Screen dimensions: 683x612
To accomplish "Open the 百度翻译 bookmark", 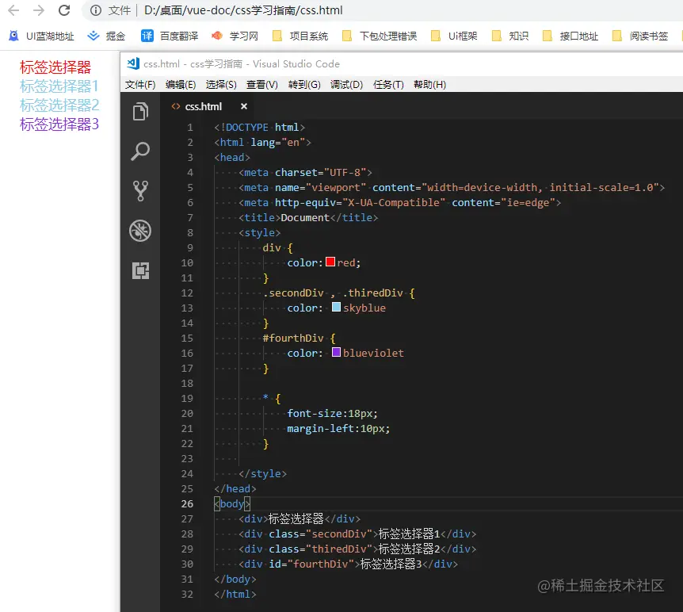I will click(x=170, y=36).
